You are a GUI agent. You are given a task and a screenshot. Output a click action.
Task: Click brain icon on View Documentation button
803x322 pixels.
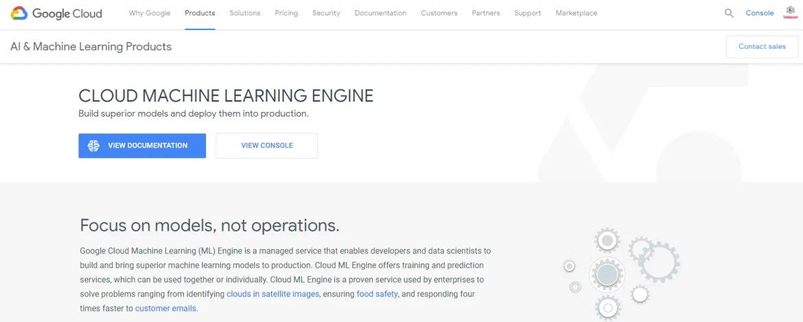click(x=93, y=146)
